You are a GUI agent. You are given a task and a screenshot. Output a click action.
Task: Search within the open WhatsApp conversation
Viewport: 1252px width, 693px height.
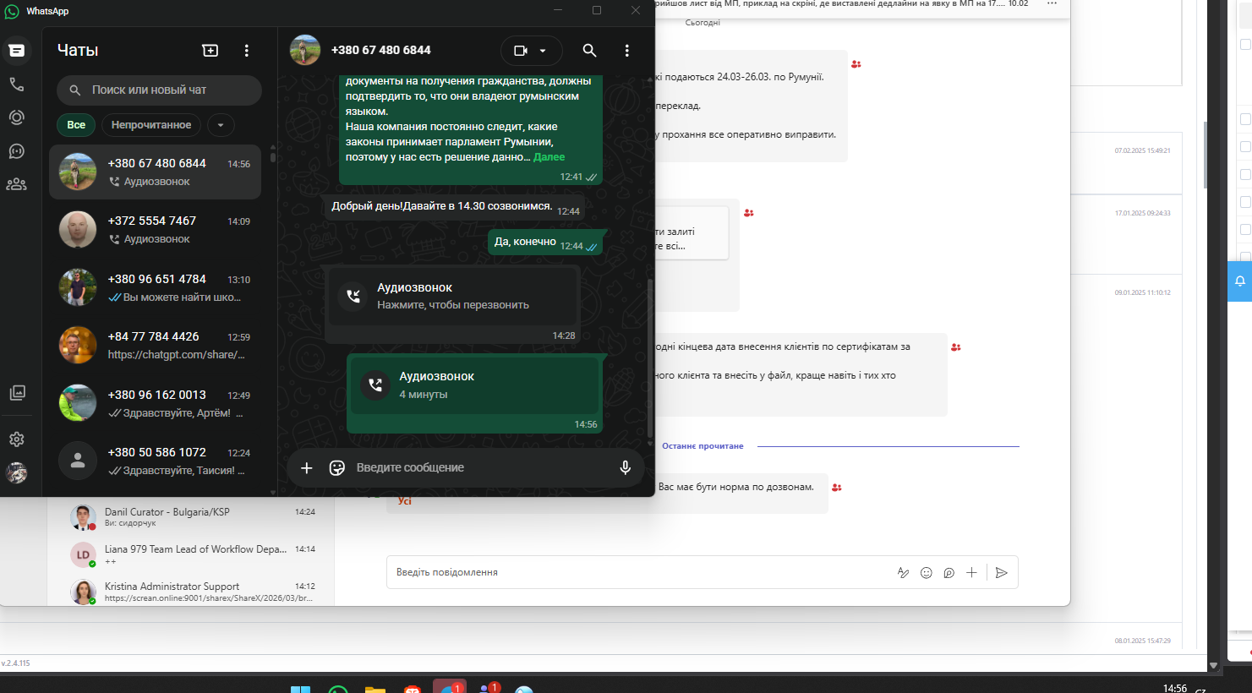coord(589,51)
